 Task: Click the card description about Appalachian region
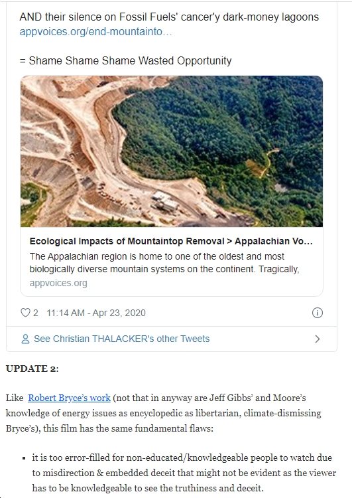pos(164,263)
